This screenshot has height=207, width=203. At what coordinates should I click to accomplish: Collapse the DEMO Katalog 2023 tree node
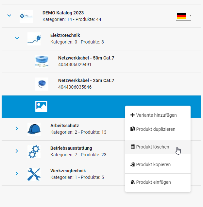coord(9,16)
